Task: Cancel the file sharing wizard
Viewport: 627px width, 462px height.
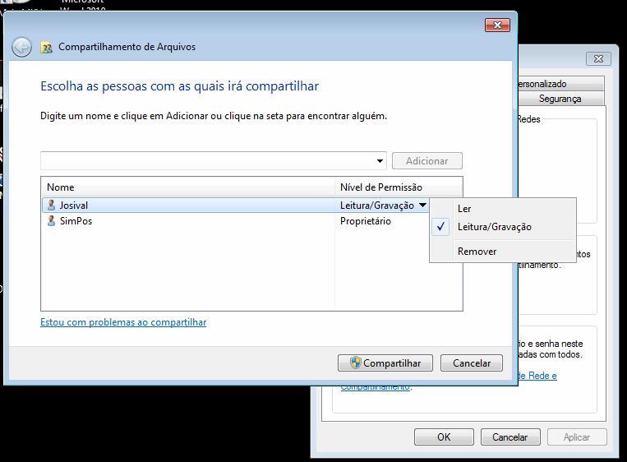Action: pos(472,363)
